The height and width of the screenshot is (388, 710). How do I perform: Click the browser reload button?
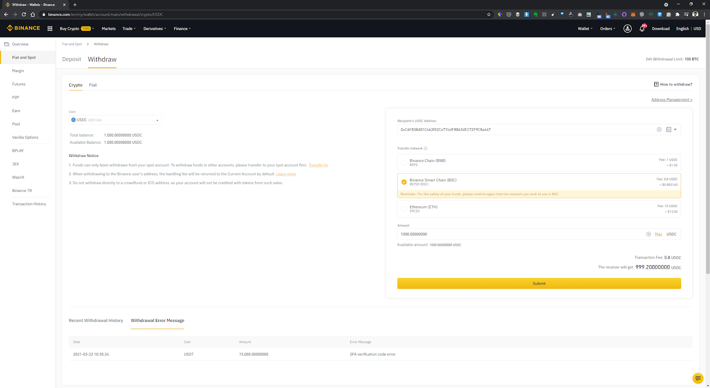click(x=24, y=14)
